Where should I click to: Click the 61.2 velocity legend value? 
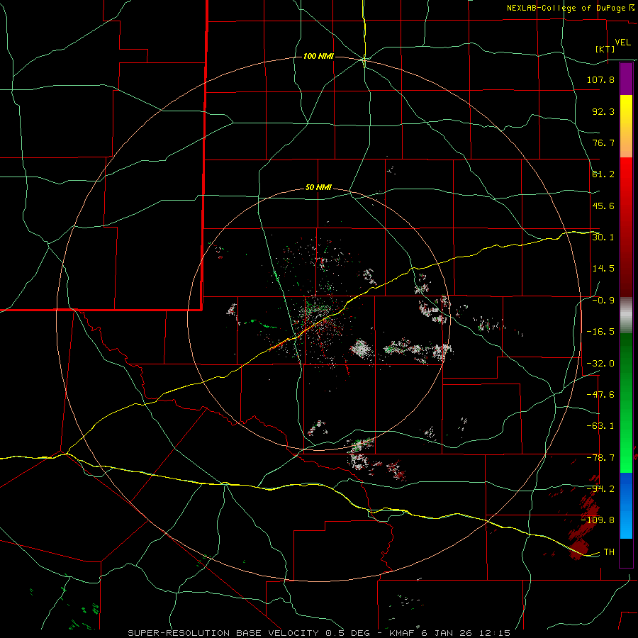pyautogui.click(x=603, y=174)
